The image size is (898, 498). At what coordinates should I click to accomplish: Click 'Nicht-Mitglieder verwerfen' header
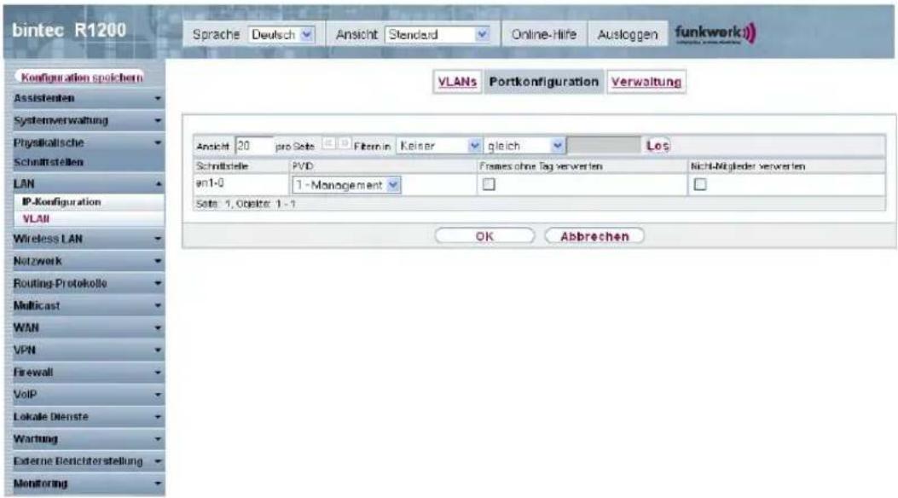click(x=747, y=166)
